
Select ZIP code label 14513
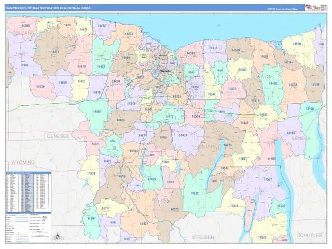pos(255,101)
